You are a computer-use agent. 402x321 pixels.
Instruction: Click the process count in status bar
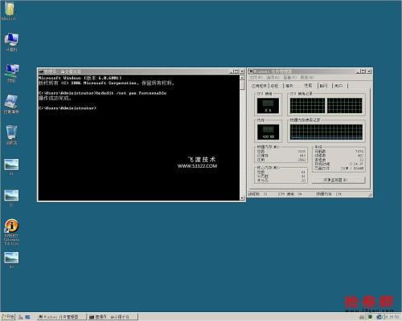[257, 194]
